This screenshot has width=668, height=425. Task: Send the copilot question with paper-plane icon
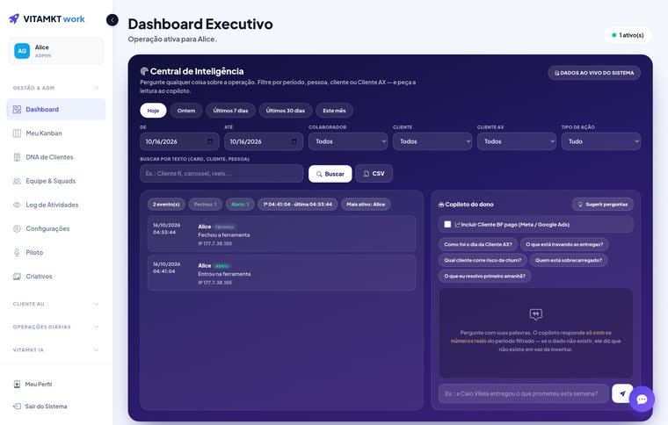tap(622, 393)
